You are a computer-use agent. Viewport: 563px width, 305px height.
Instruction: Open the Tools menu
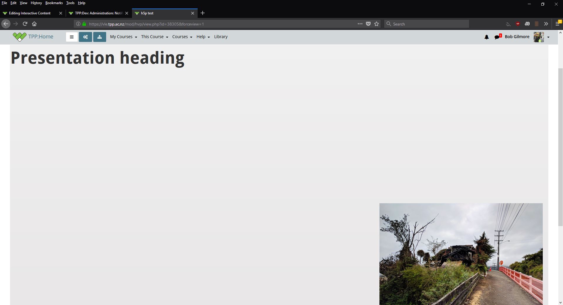click(x=70, y=3)
